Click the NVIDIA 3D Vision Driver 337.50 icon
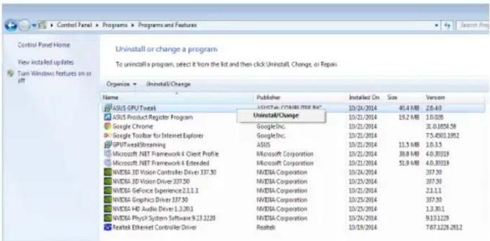This screenshot has width=490, height=241. [107, 181]
